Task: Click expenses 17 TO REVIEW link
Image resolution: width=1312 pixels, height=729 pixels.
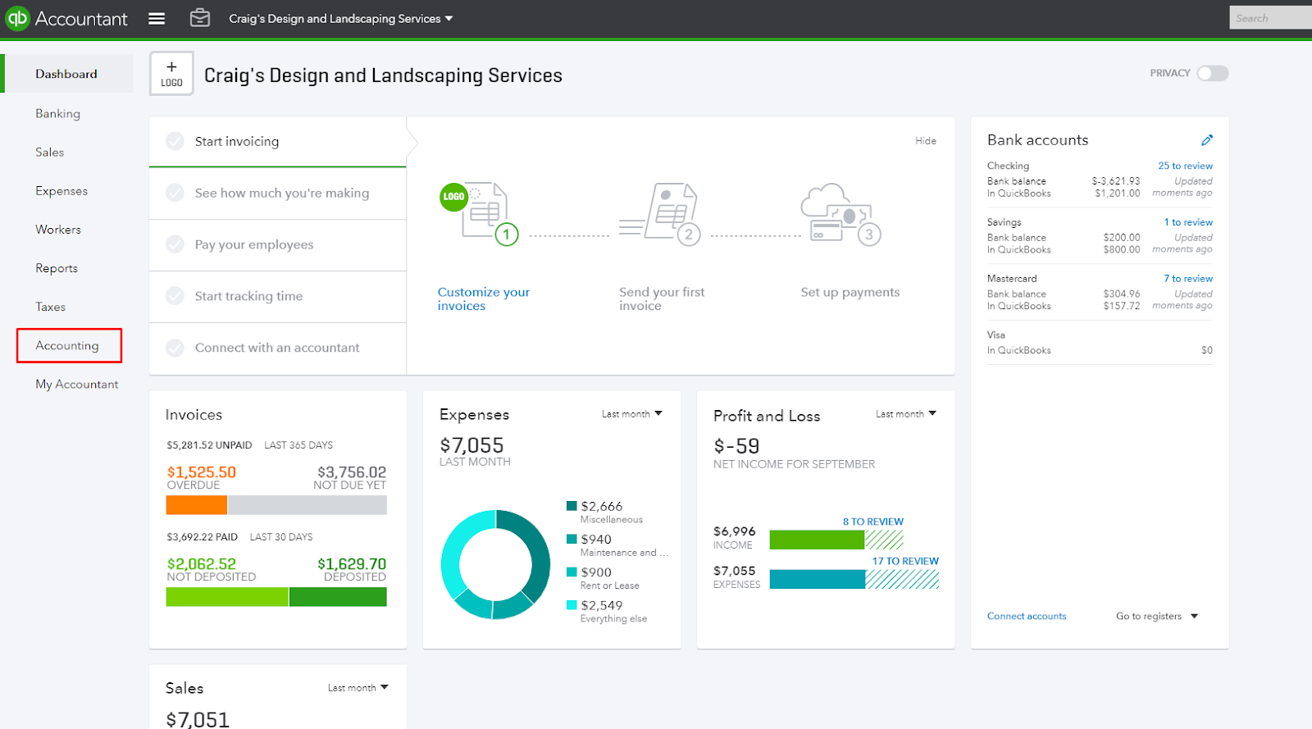Action: tap(905, 561)
